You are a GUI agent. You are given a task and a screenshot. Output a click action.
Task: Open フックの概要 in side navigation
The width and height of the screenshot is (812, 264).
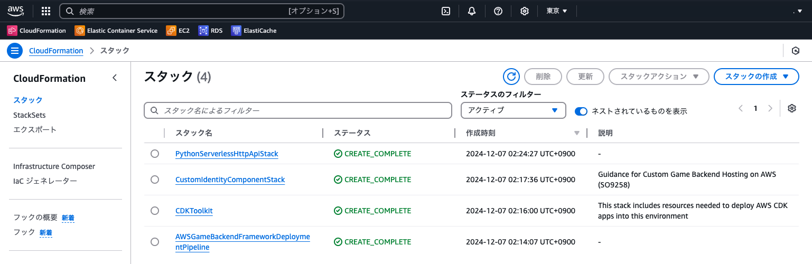(35, 217)
